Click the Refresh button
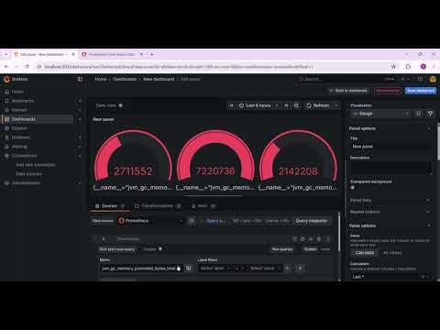440x330 pixels. (318, 105)
